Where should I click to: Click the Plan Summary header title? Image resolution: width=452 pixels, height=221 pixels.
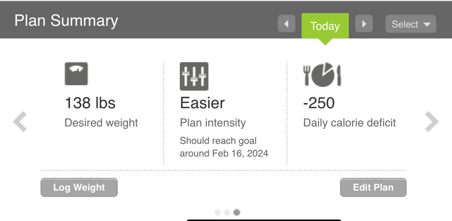click(x=66, y=21)
